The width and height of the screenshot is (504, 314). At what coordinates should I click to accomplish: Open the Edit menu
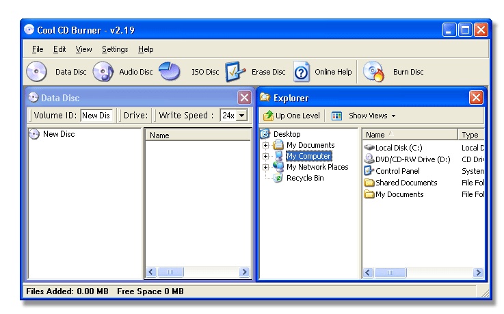pyautogui.click(x=59, y=49)
